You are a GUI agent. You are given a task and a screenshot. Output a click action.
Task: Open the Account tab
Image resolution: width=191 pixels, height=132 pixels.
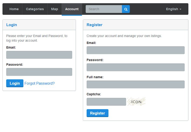tap(72, 9)
